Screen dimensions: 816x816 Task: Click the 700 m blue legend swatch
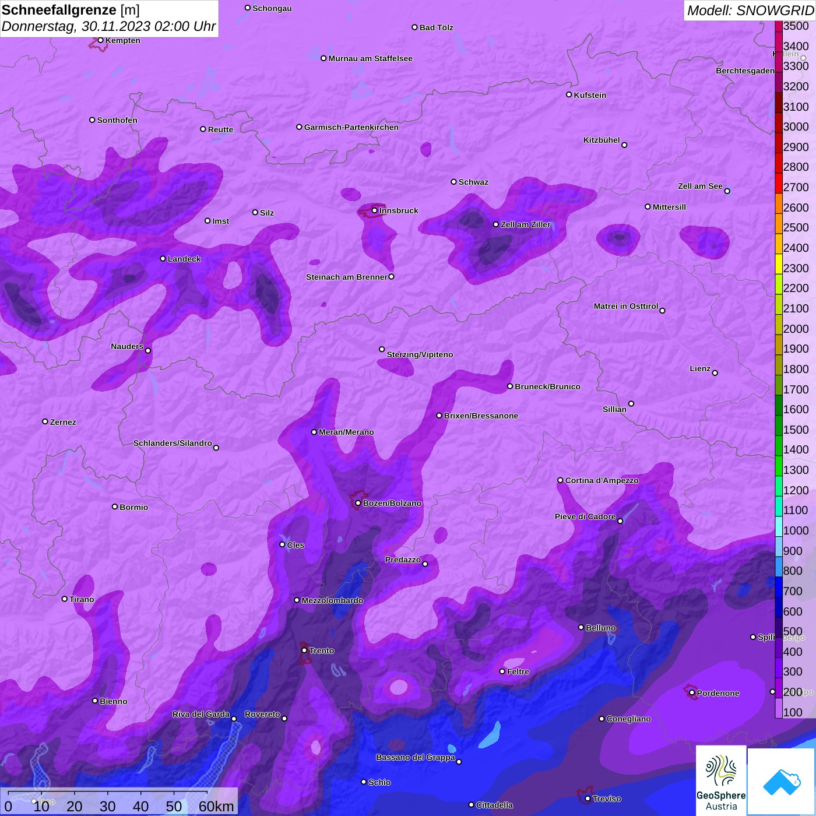779,586
